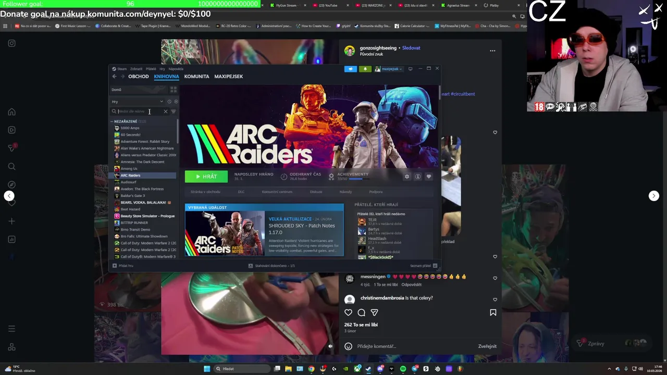Collapse the NEZAŘAZENÉ category

[112, 121]
